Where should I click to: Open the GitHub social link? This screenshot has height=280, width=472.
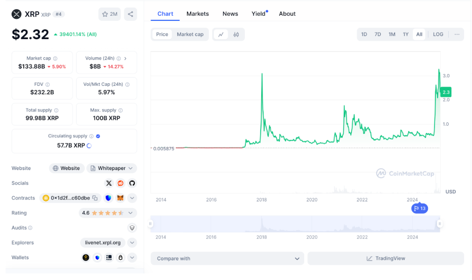point(132,183)
